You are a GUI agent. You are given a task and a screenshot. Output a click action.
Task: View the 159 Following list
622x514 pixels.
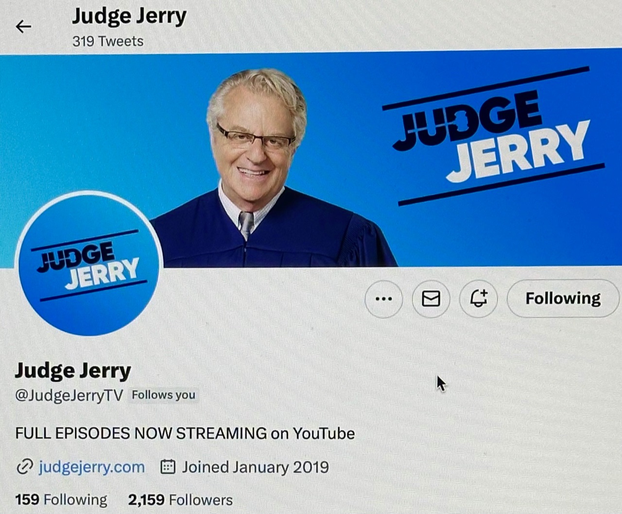coord(61,499)
